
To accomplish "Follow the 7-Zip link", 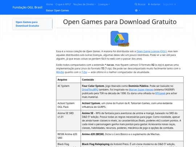I will 84,72.
